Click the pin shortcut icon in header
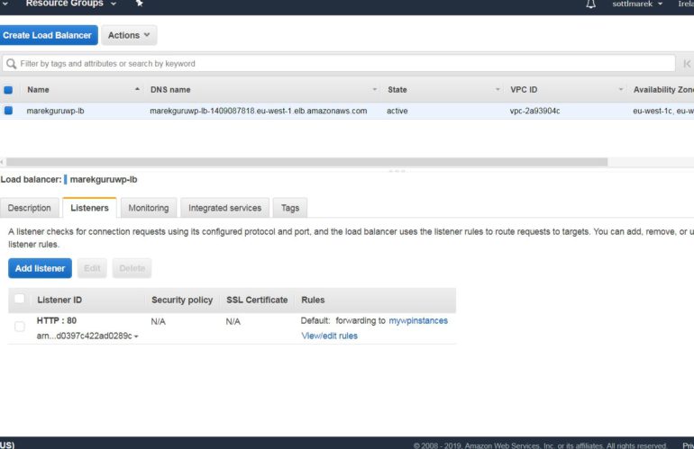This screenshot has width=694, height=449. point(139,4)
